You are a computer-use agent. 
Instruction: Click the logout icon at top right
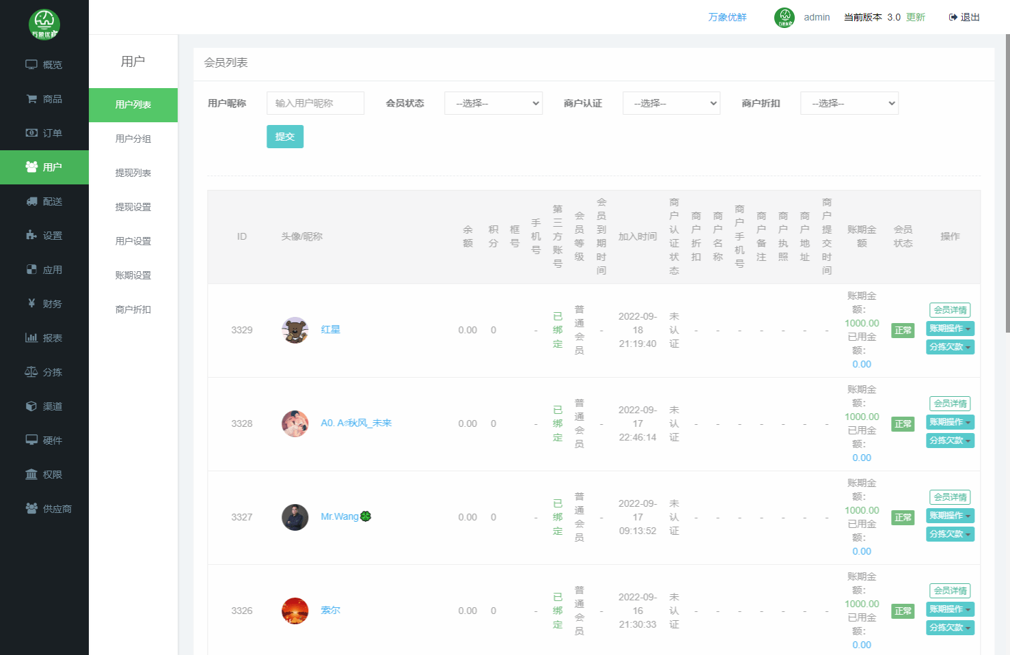click(x=953, y=17)
